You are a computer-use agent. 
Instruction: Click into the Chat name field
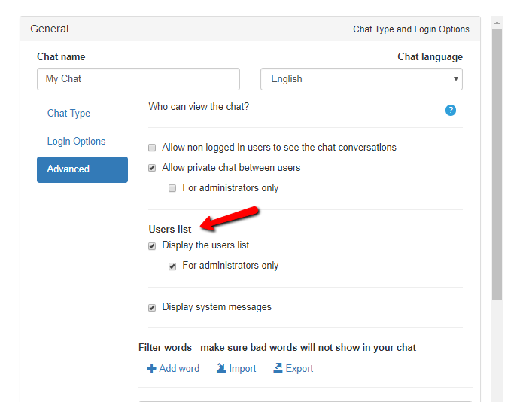click(x=138, y=79)
